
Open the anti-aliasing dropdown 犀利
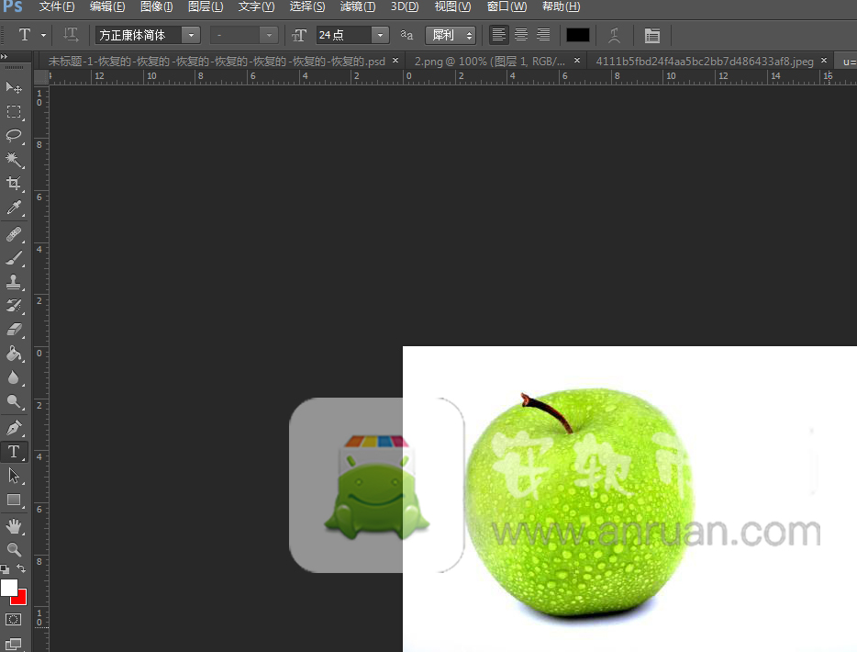[453, 35]
